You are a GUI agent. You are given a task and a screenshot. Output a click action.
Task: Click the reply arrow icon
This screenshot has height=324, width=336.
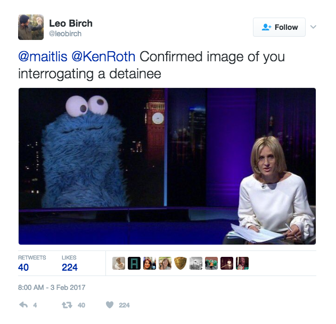click(23, 305)
